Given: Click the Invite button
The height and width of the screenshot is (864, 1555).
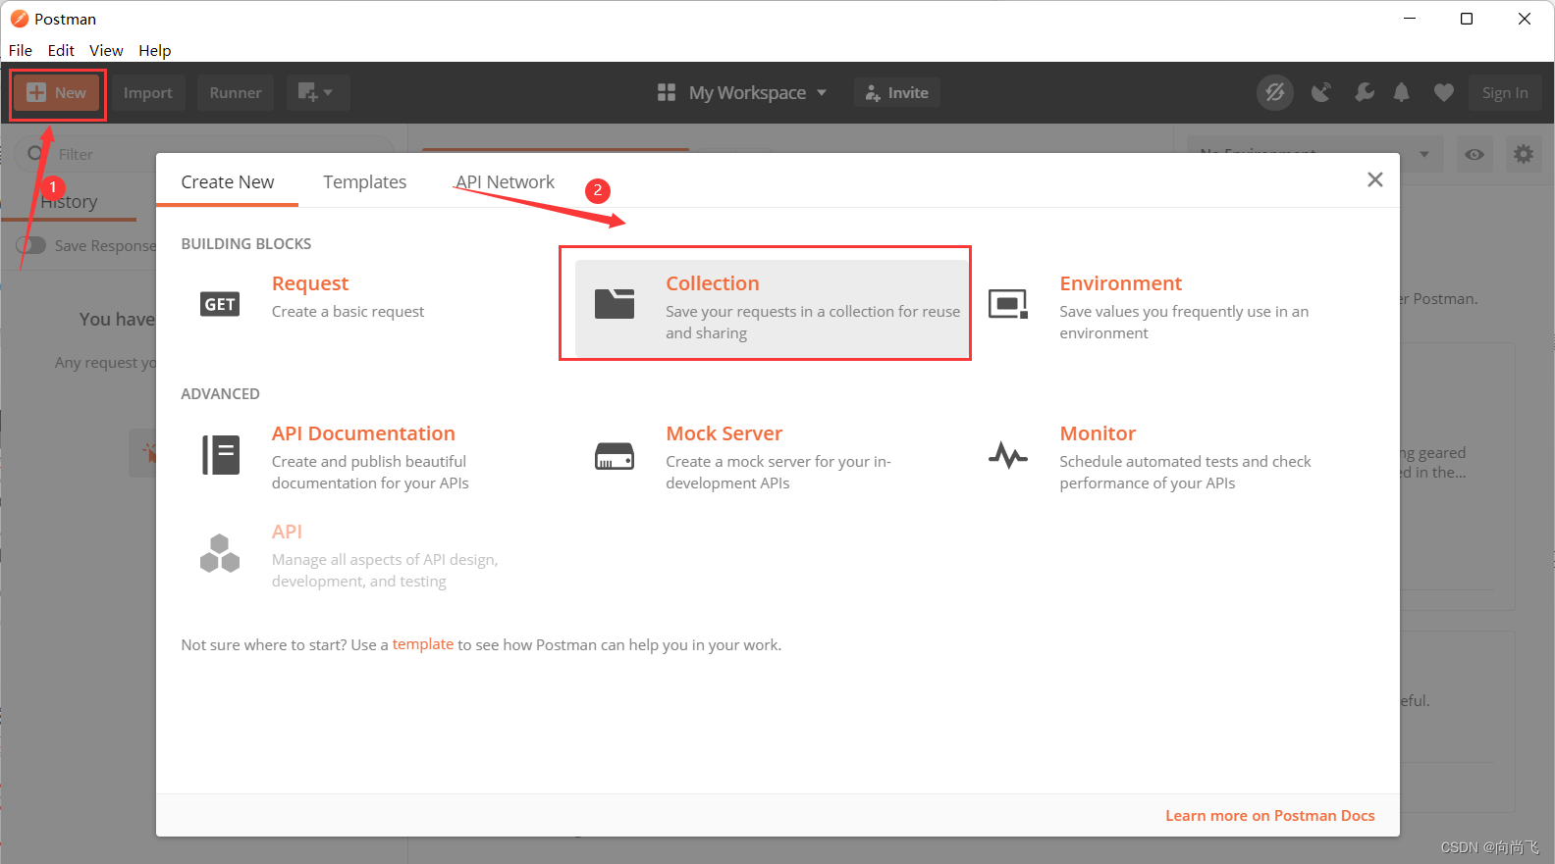Looking at the screenshot, I should pyautogui.click(x=897, y=93).
